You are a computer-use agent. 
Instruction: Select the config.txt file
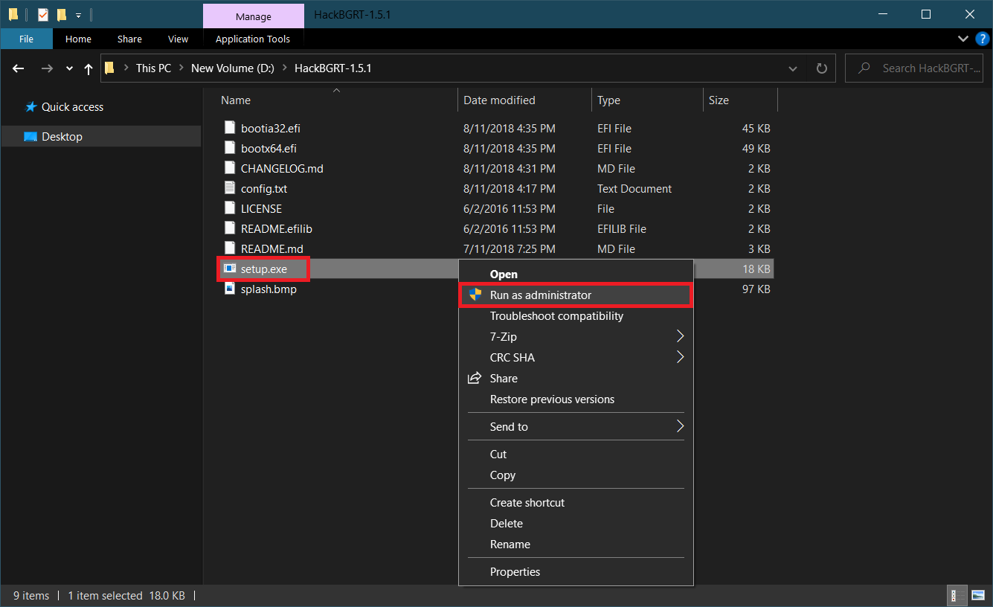click(263, 189)
